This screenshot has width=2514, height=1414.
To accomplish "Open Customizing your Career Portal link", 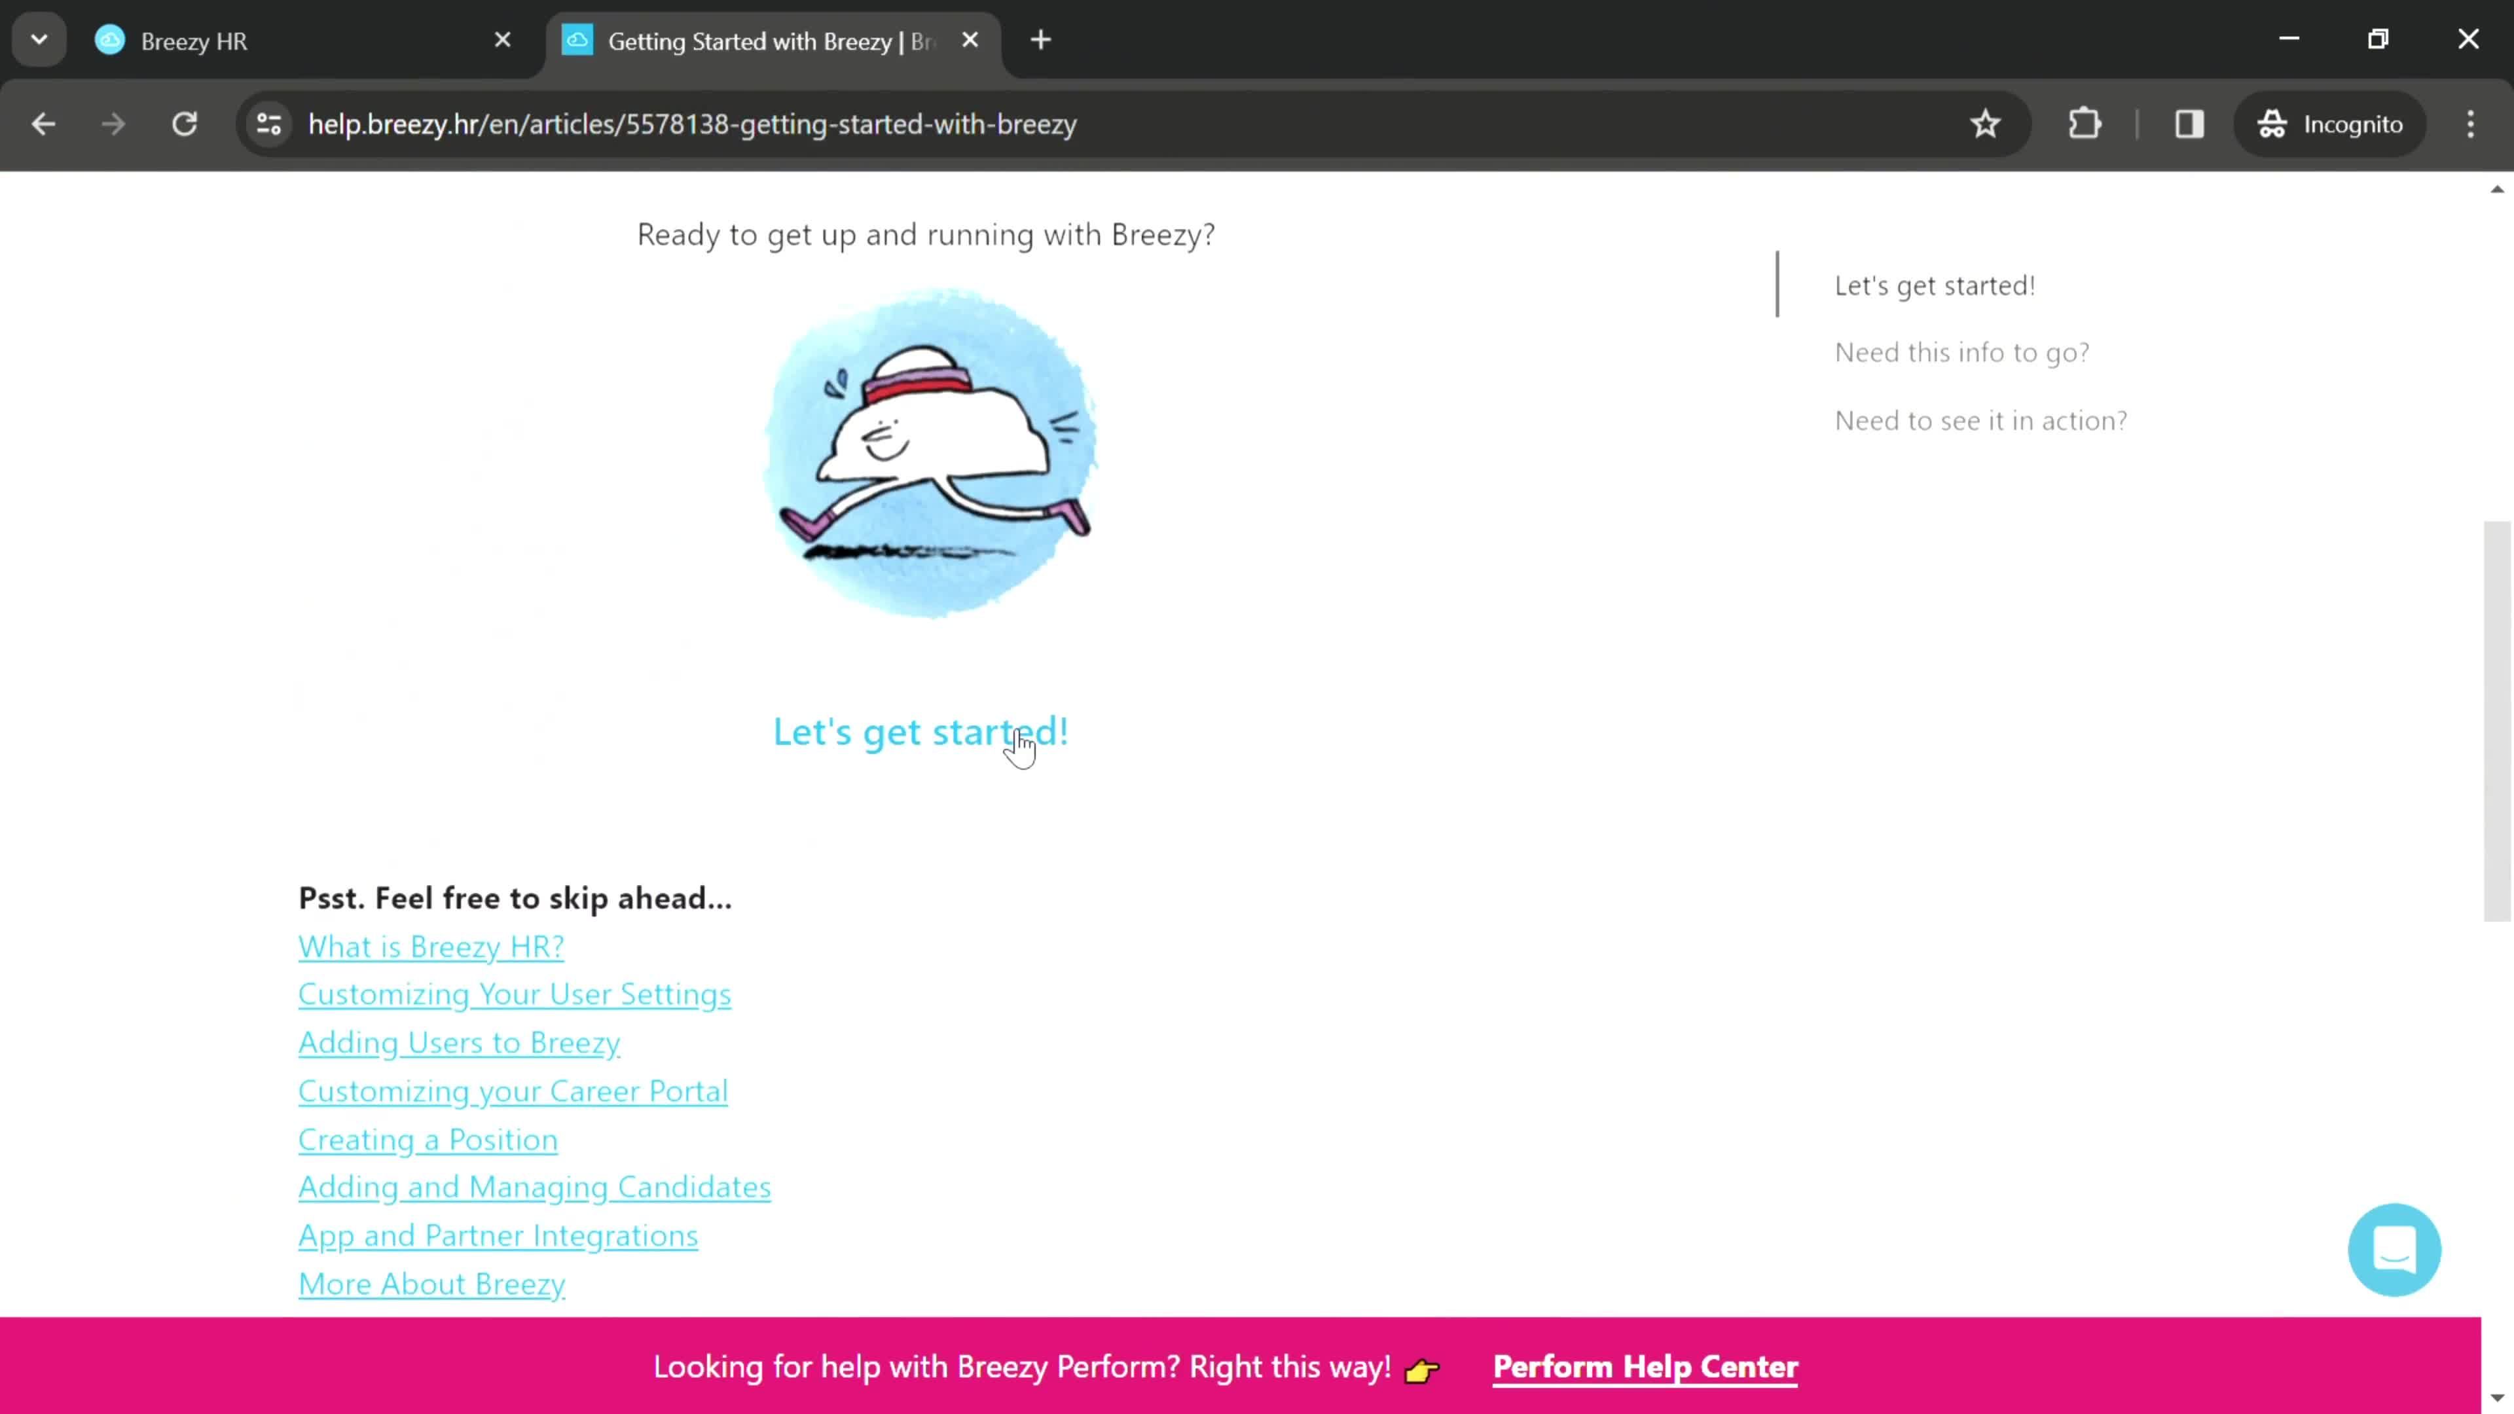I will click(513, 1091).
